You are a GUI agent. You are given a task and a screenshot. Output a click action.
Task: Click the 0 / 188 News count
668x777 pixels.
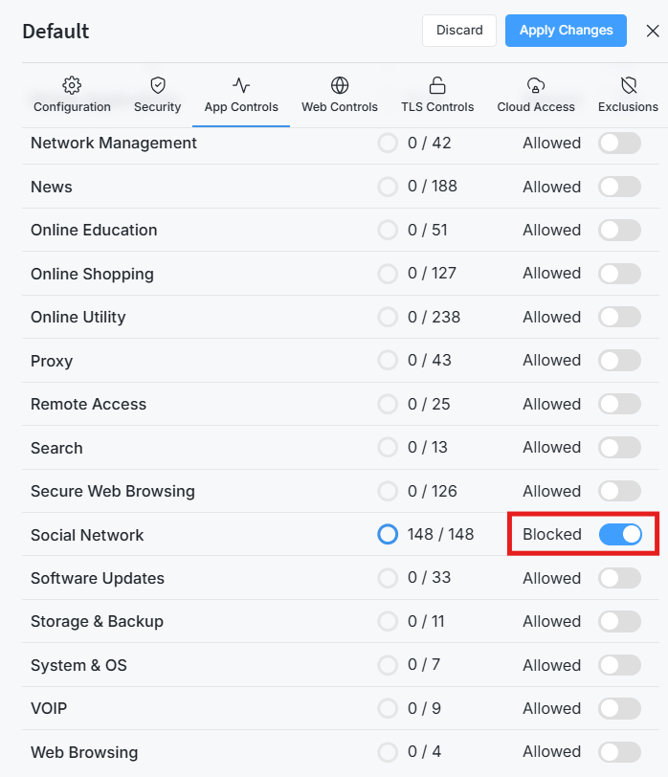pyautogui.click(x=433, y=187)
